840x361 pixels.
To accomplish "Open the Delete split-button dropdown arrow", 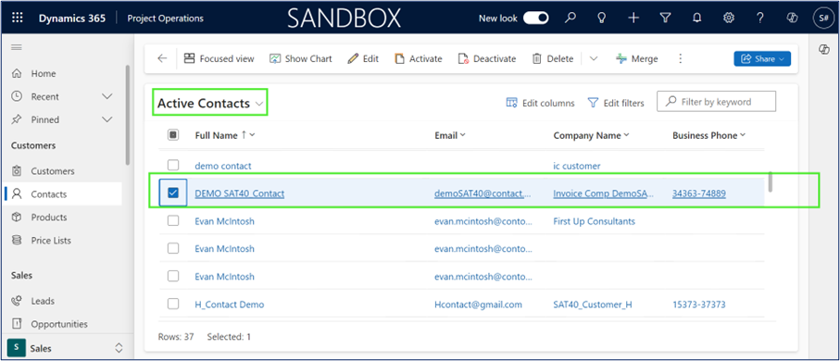I will click(594, 59).
